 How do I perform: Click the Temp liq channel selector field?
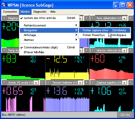coord(13,50)
